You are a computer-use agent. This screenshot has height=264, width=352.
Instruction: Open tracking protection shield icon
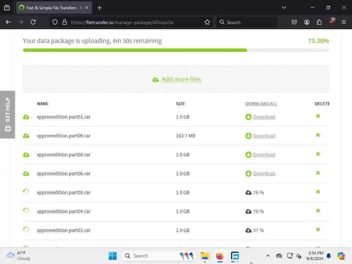[x=55, y=22]
